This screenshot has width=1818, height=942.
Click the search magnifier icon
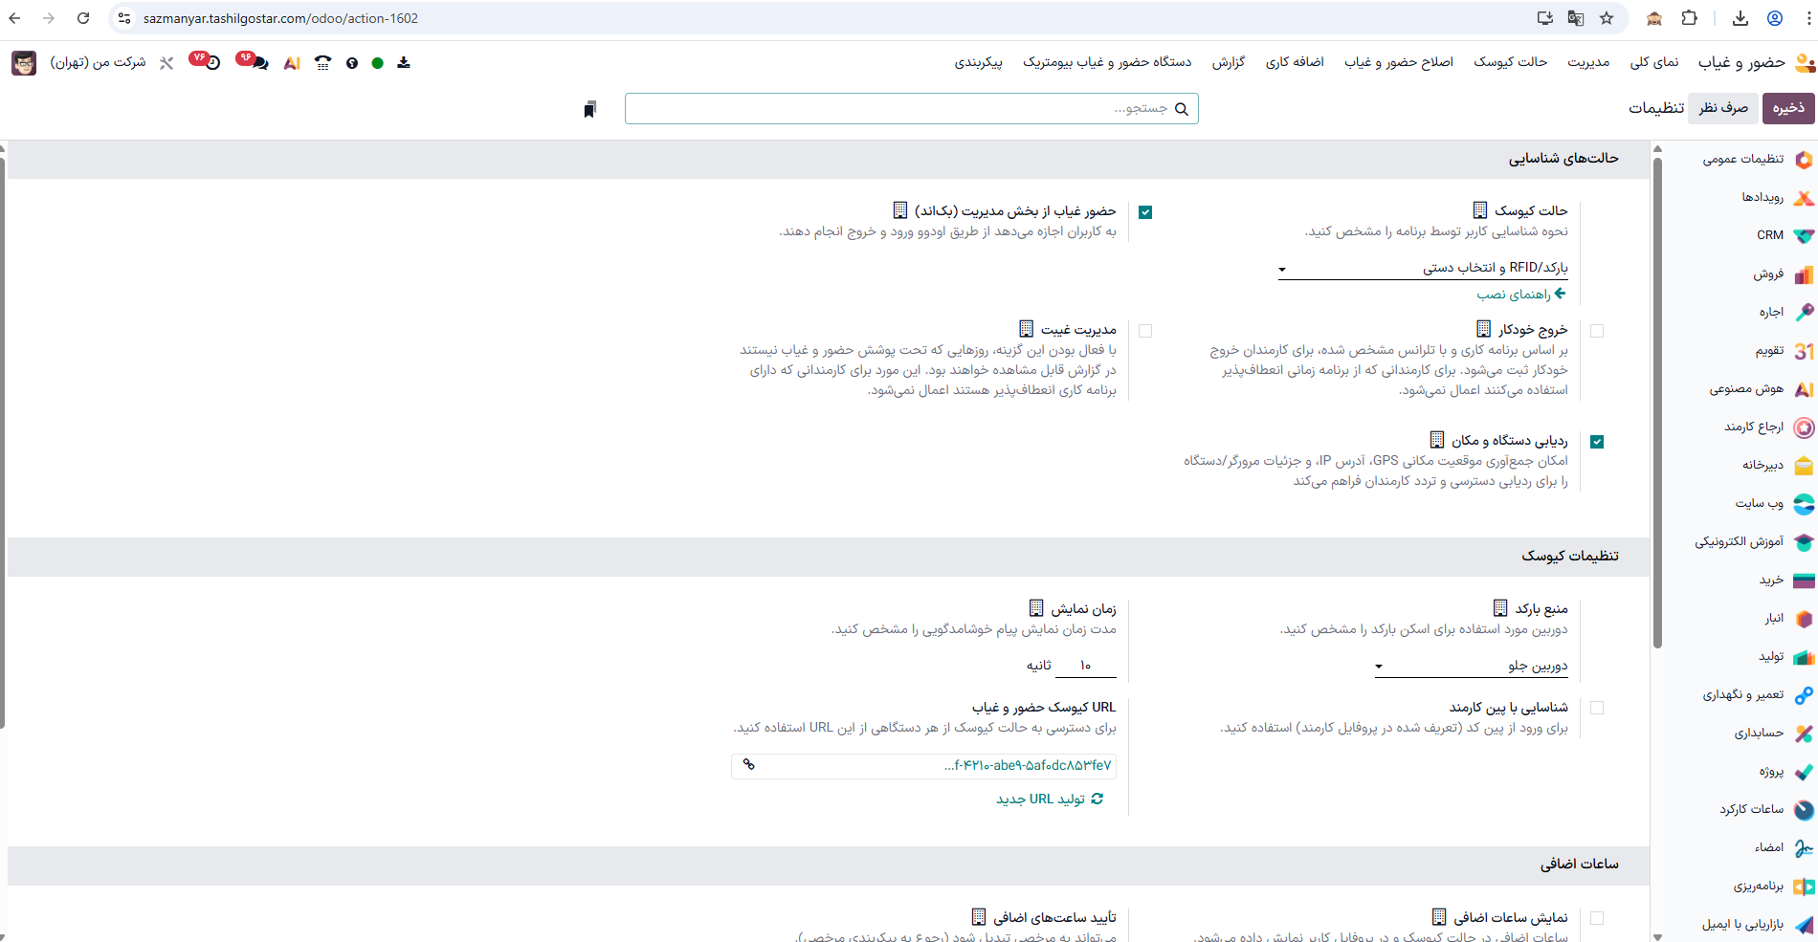point(1182,109)
